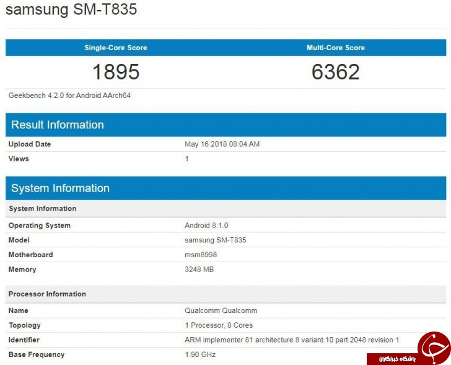Select the Android 8.1.0 value

click(206, 226)
